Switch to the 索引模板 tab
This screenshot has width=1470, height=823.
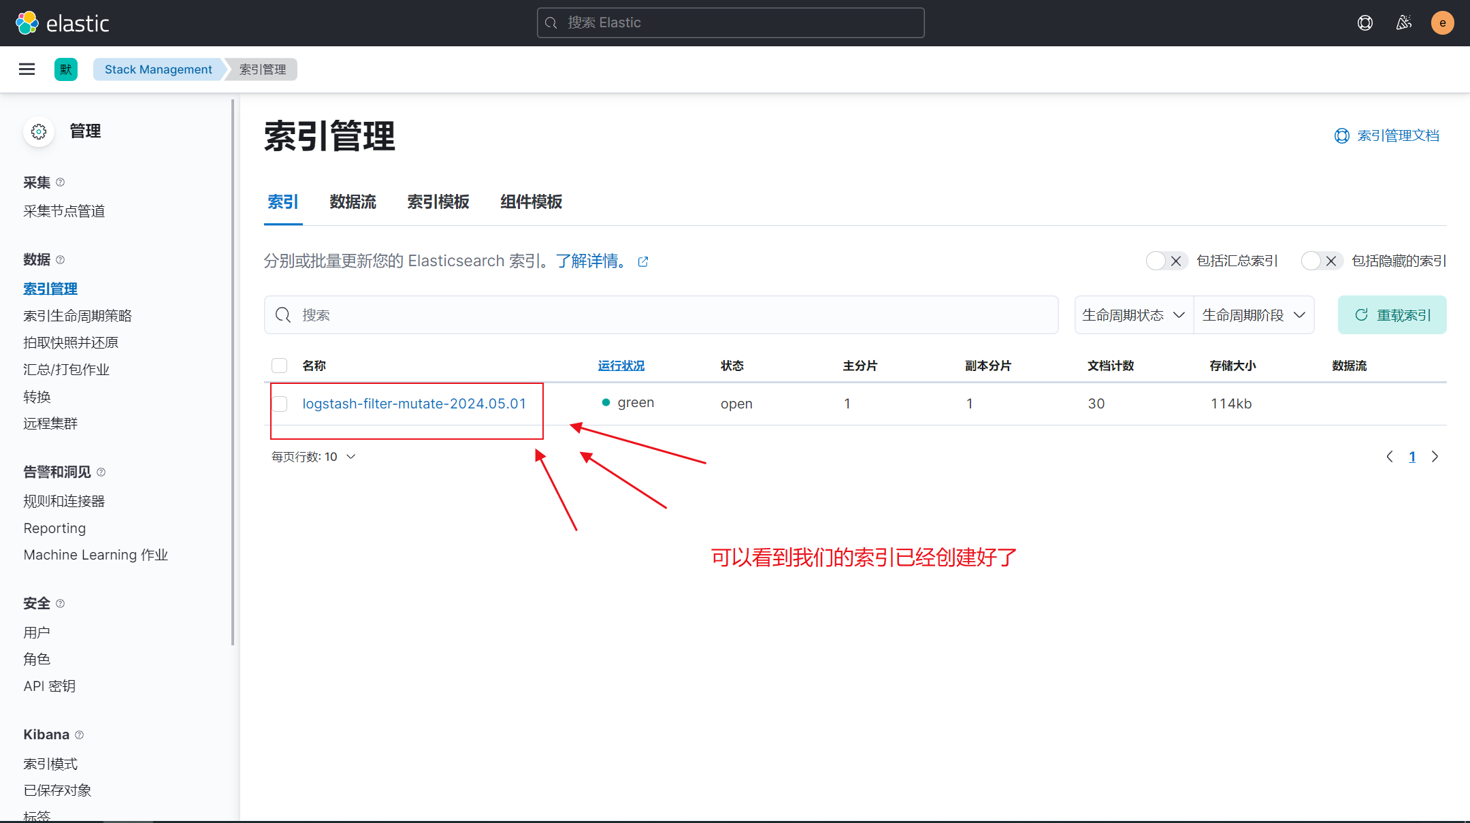click(x=438, y=201)
